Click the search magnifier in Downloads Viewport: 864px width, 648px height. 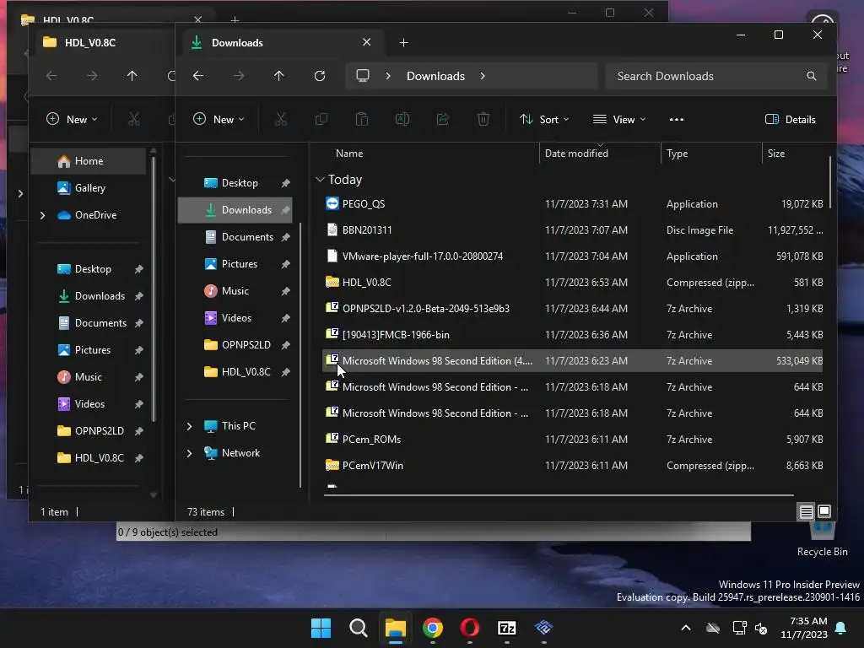[811, 76]
